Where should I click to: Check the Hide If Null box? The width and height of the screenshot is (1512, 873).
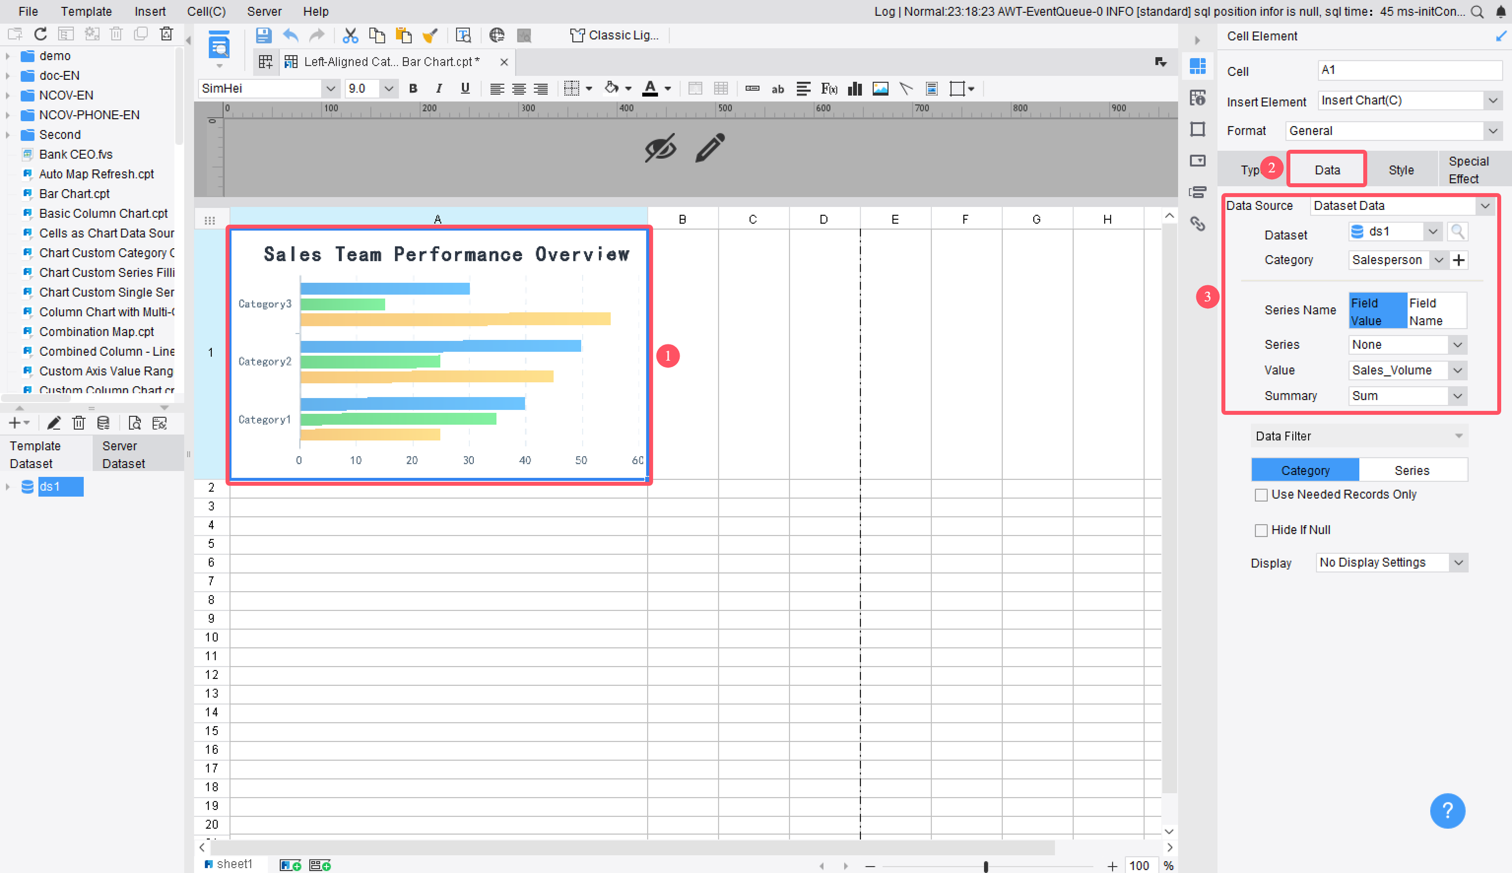1261,531
